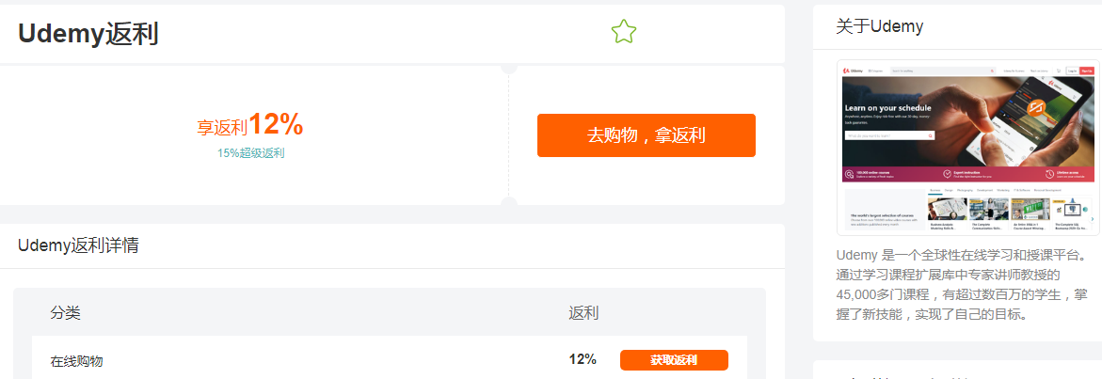Click the Udemy logo in the preview image
Screen dimensions: 1102x379
coord(854,71)
